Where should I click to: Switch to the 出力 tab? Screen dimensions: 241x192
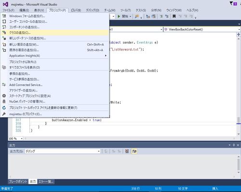tap(33, 181)
